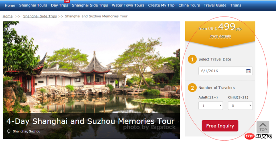Screen dimensions: 276x143
Task: Click the travel date input field
Action: 226,71
